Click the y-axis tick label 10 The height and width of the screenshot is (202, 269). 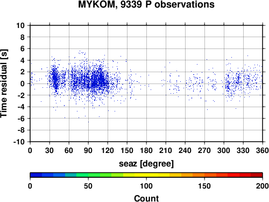20,25
